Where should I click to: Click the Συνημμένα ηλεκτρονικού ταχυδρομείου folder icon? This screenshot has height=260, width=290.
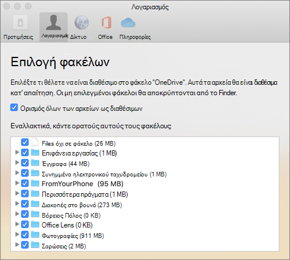point(35,173)
